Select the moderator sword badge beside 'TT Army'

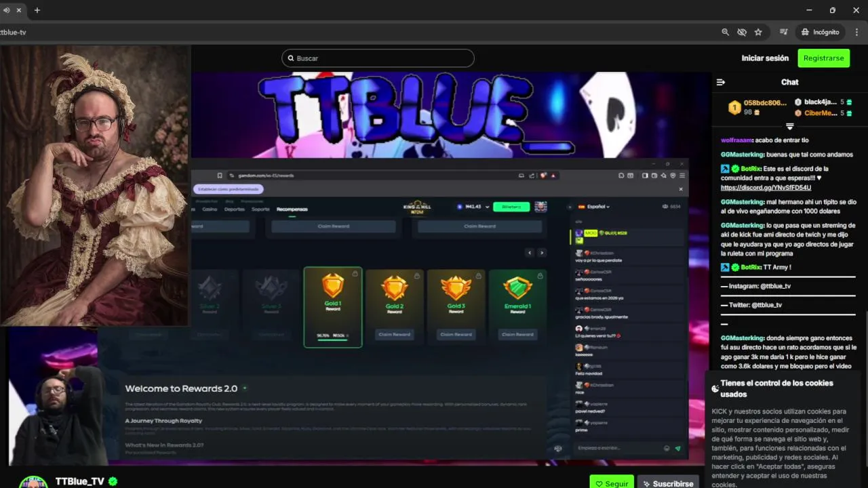(725, 268)
